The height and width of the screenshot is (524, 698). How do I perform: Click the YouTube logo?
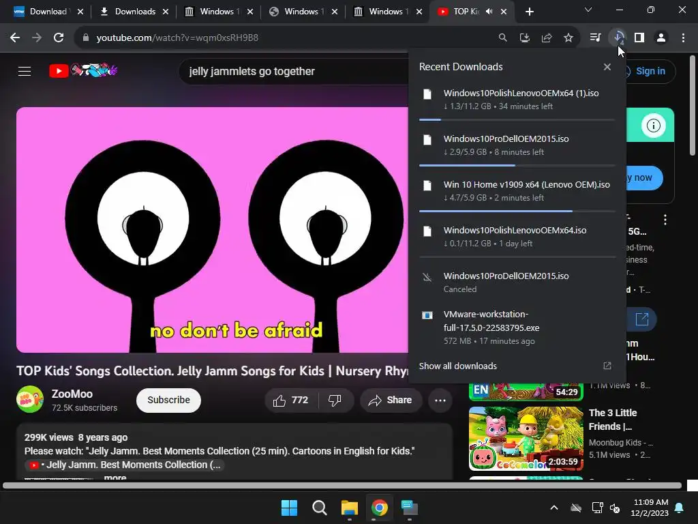coord(83,70)
